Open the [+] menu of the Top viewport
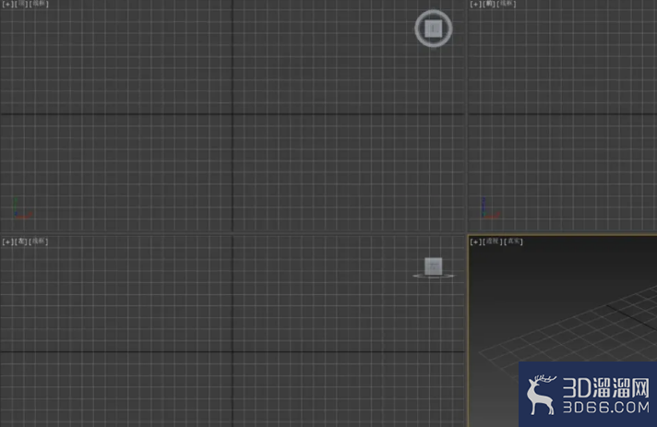The width and height of the screenshot is (657, 427). [x=7, y=5]
